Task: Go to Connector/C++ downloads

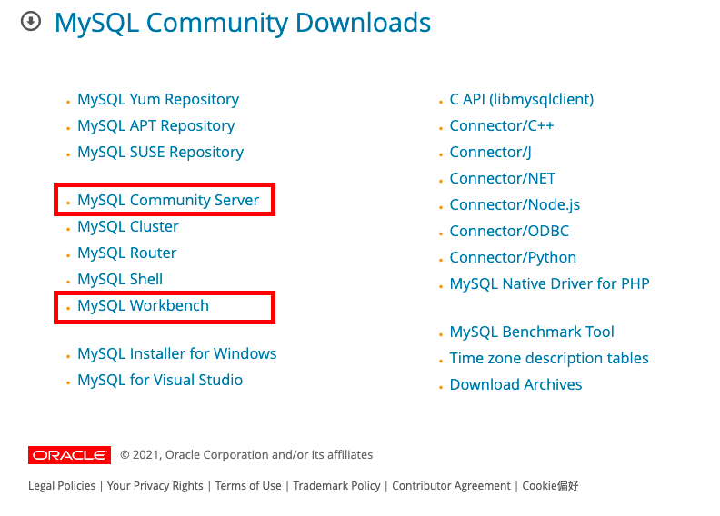Action: click(x=502, y=125)
